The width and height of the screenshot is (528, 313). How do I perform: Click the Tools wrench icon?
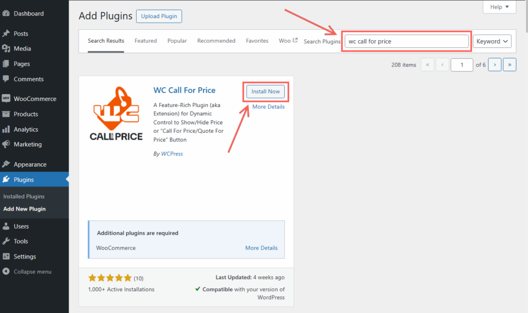click(6, 241)
